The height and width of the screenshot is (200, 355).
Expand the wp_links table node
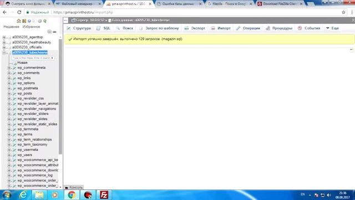(x=9, y=78)
